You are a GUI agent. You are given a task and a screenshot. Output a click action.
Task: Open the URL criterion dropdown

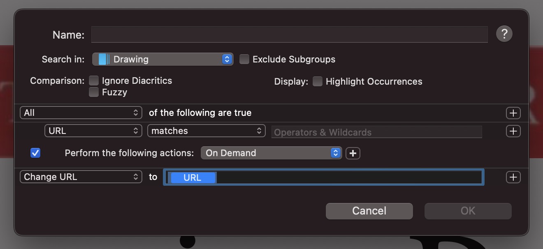pyautogui.click(x=93, y=131)
